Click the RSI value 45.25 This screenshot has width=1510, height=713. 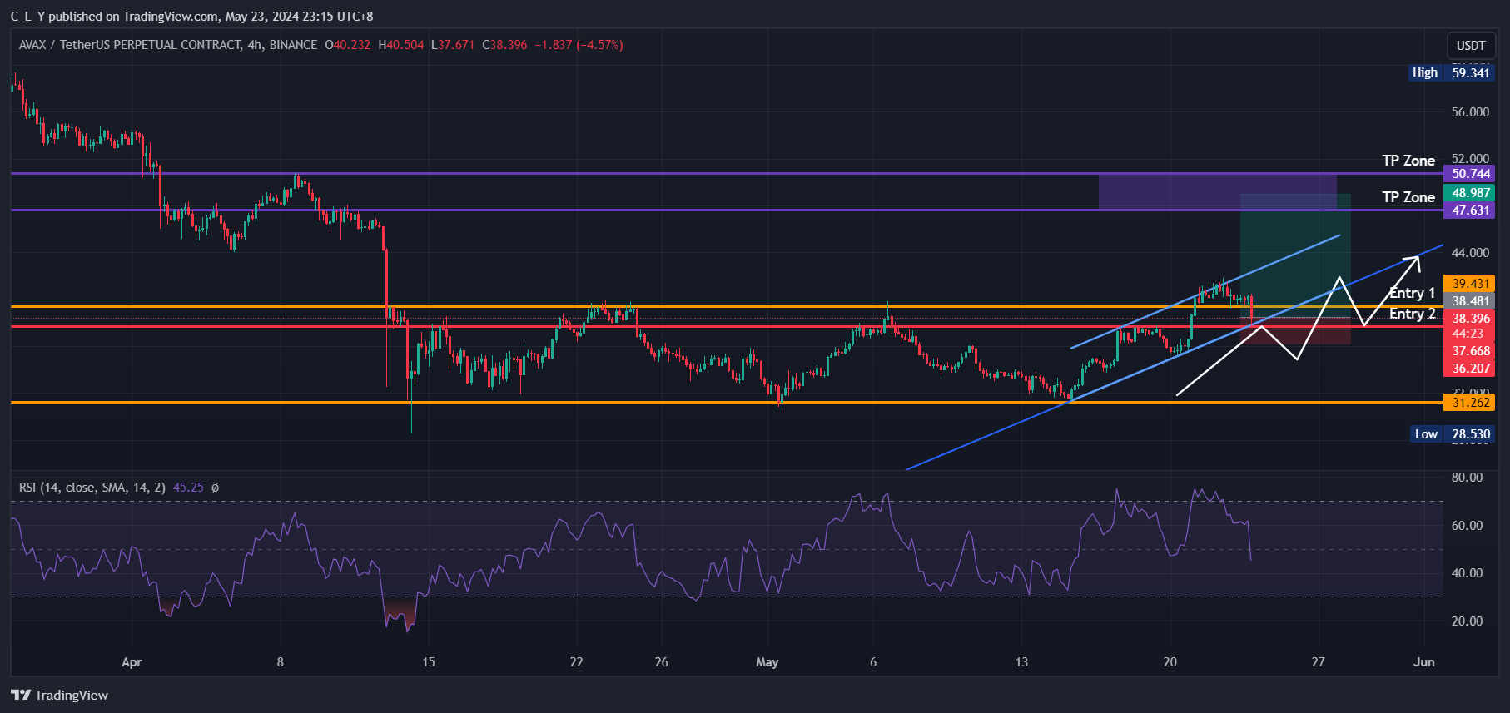click(x=188, y=488)
